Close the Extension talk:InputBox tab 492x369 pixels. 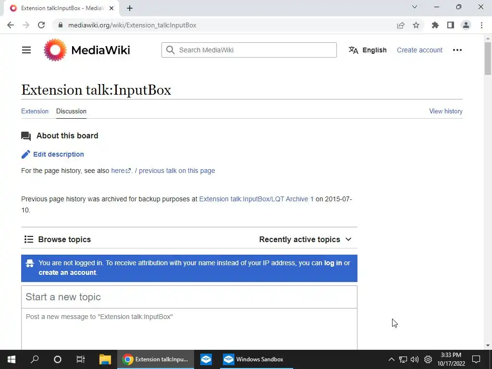tap(111, 8)
